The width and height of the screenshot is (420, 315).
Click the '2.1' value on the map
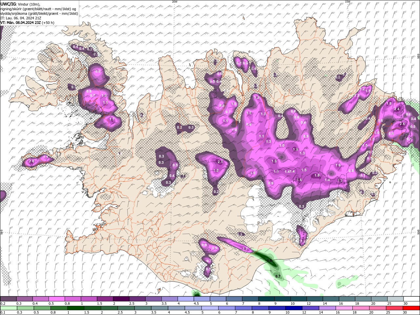tap(220, 162)
